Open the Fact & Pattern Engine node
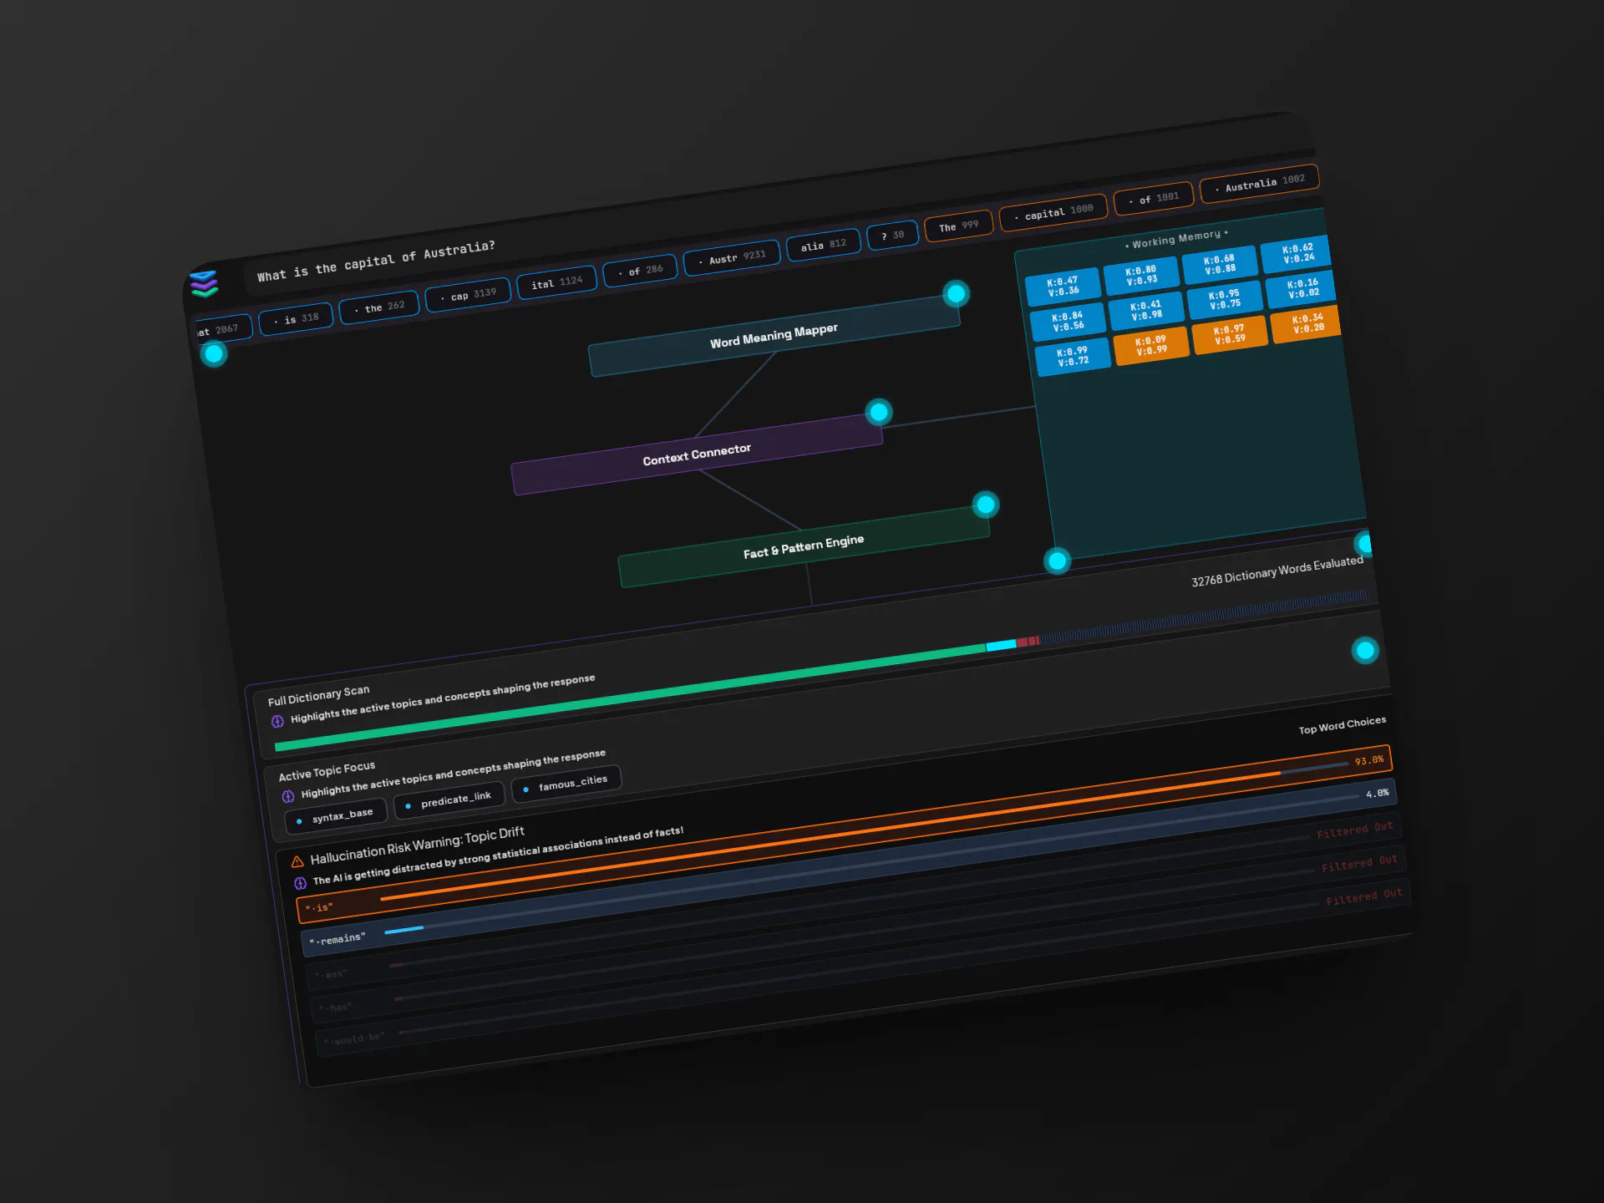1604x1203 pixels. click(804, 546)
